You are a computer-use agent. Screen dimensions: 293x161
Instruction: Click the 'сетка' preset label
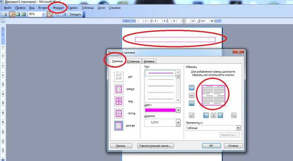131,113
